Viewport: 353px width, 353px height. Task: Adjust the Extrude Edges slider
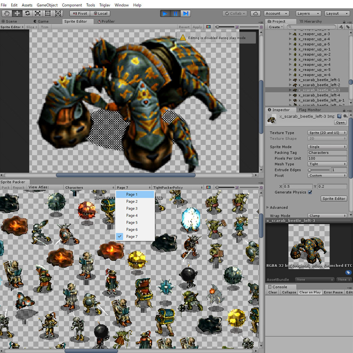coord(319,170)
